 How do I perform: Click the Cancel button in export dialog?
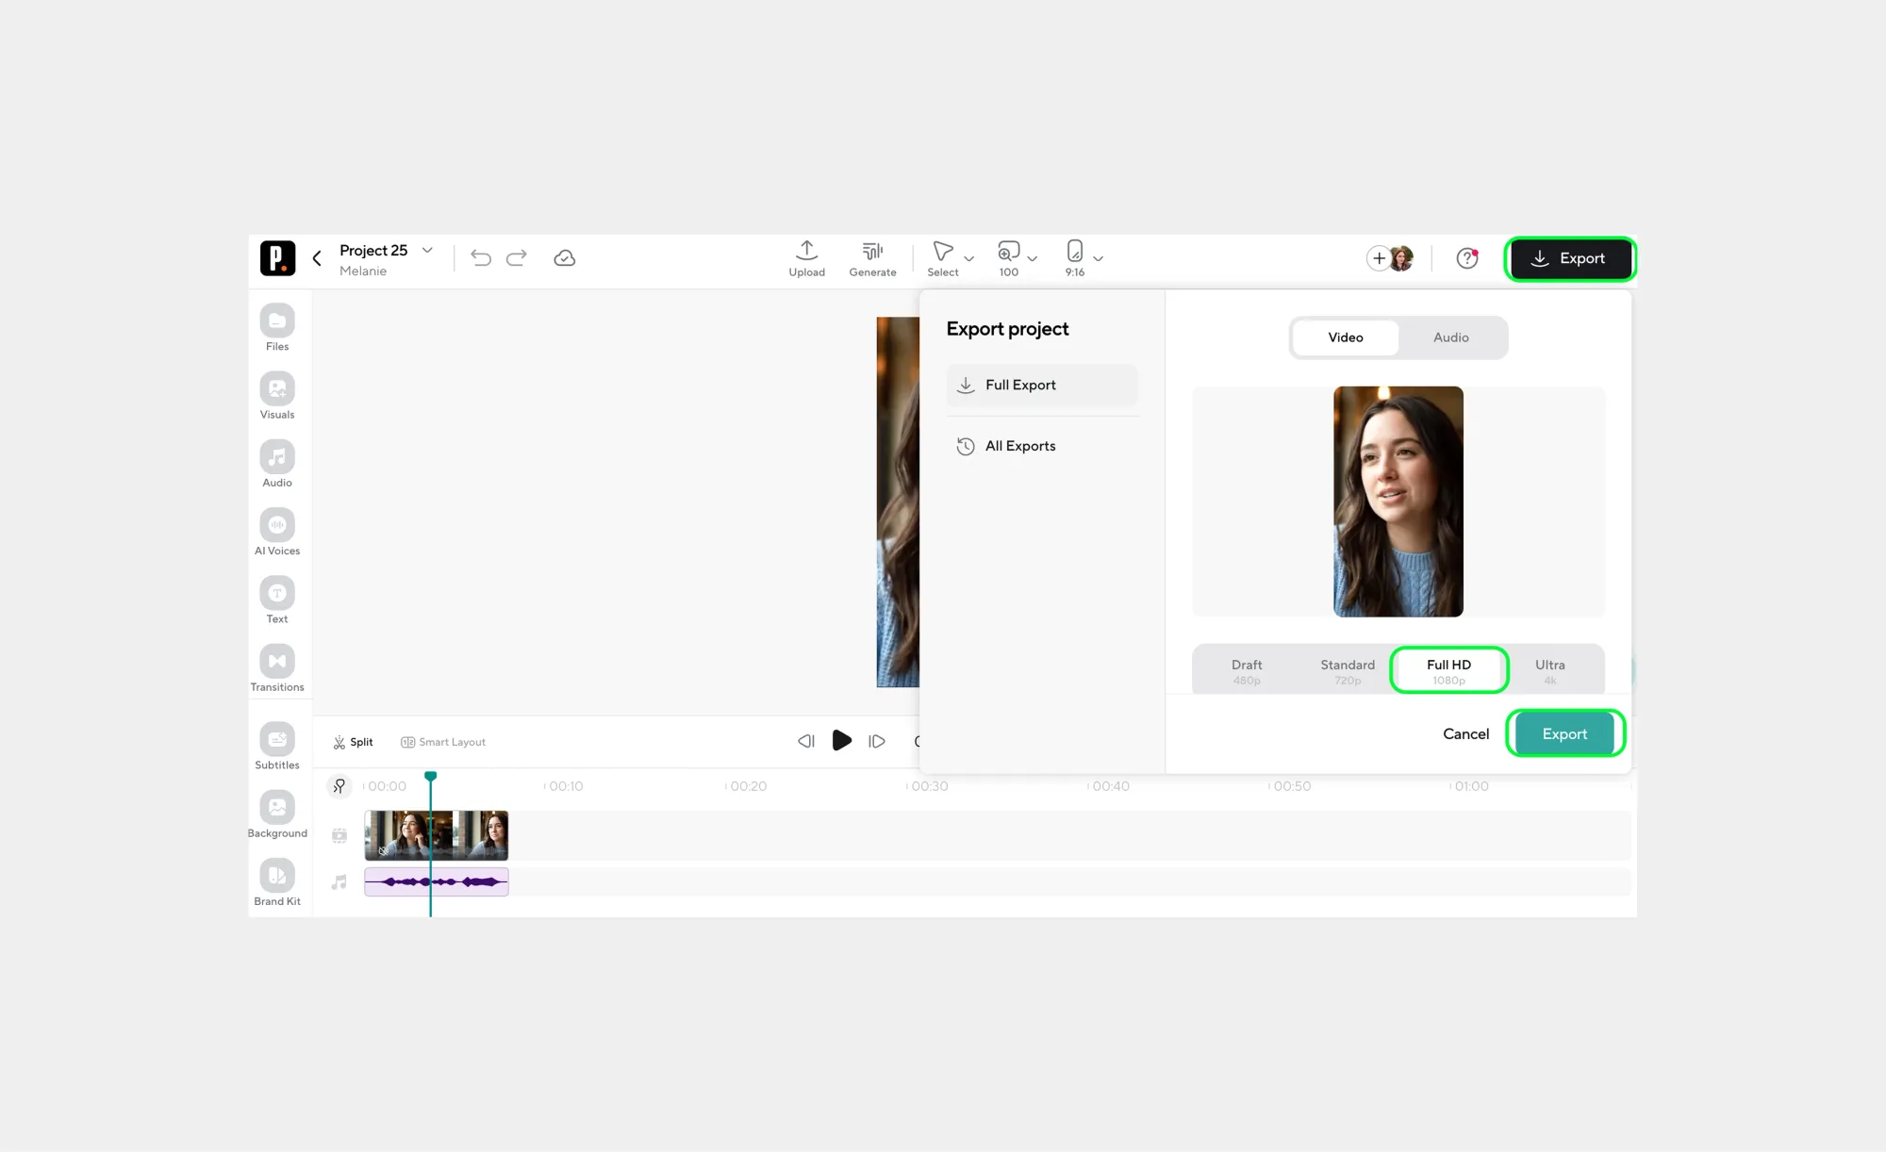click(1465, 733)
